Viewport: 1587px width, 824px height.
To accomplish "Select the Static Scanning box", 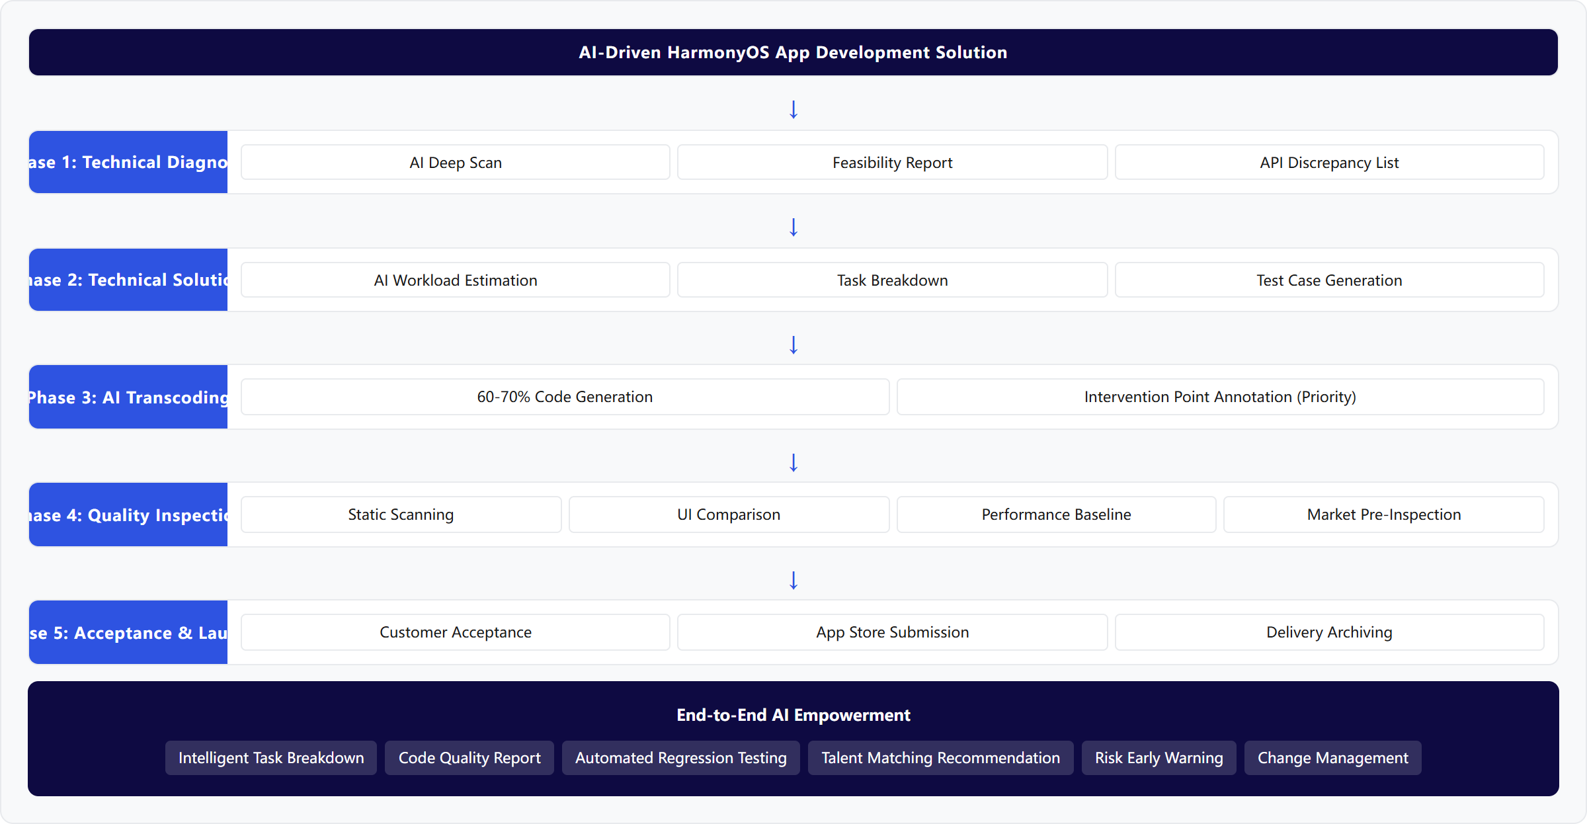I will click(x=401, y=515).
